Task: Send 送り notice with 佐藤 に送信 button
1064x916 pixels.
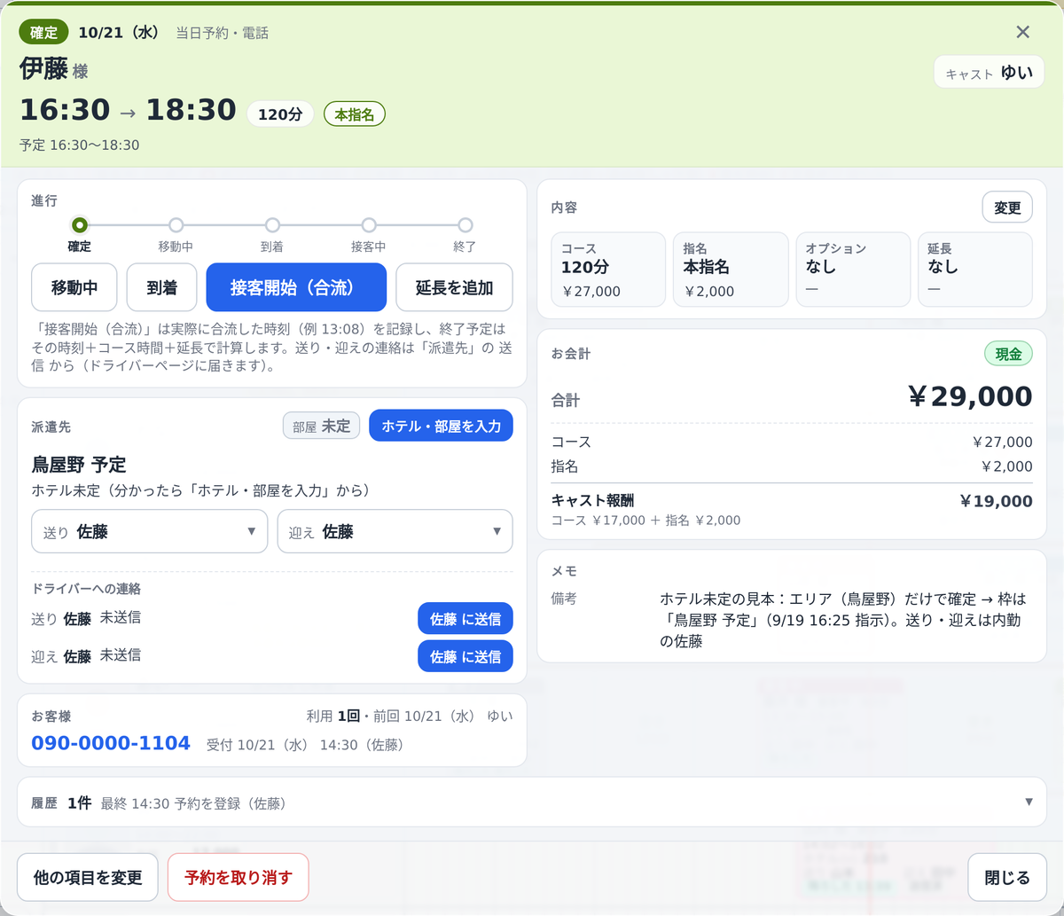Action: (465, 619)
